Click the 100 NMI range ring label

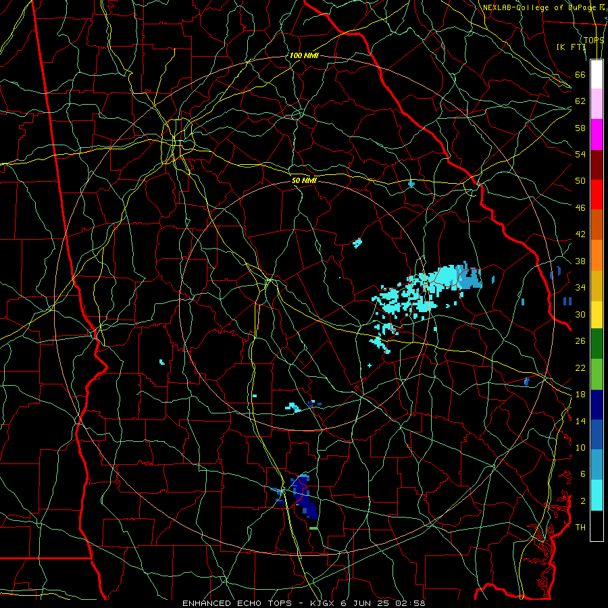[x=304, y=55]
